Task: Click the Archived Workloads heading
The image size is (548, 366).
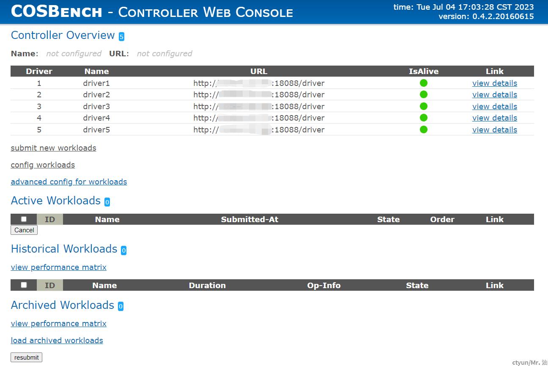Action: (x=63, y=305)
